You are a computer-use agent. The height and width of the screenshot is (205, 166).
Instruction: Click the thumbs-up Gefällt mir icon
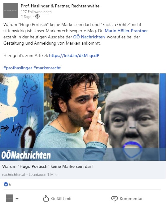(46, 198)
